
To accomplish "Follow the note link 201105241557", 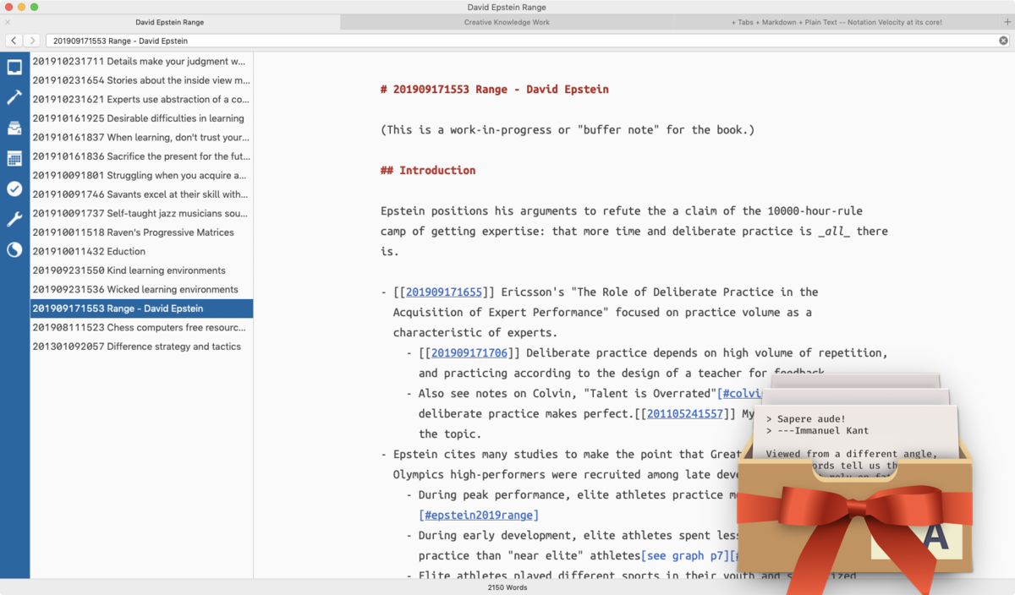I will (x=685, y=414).
